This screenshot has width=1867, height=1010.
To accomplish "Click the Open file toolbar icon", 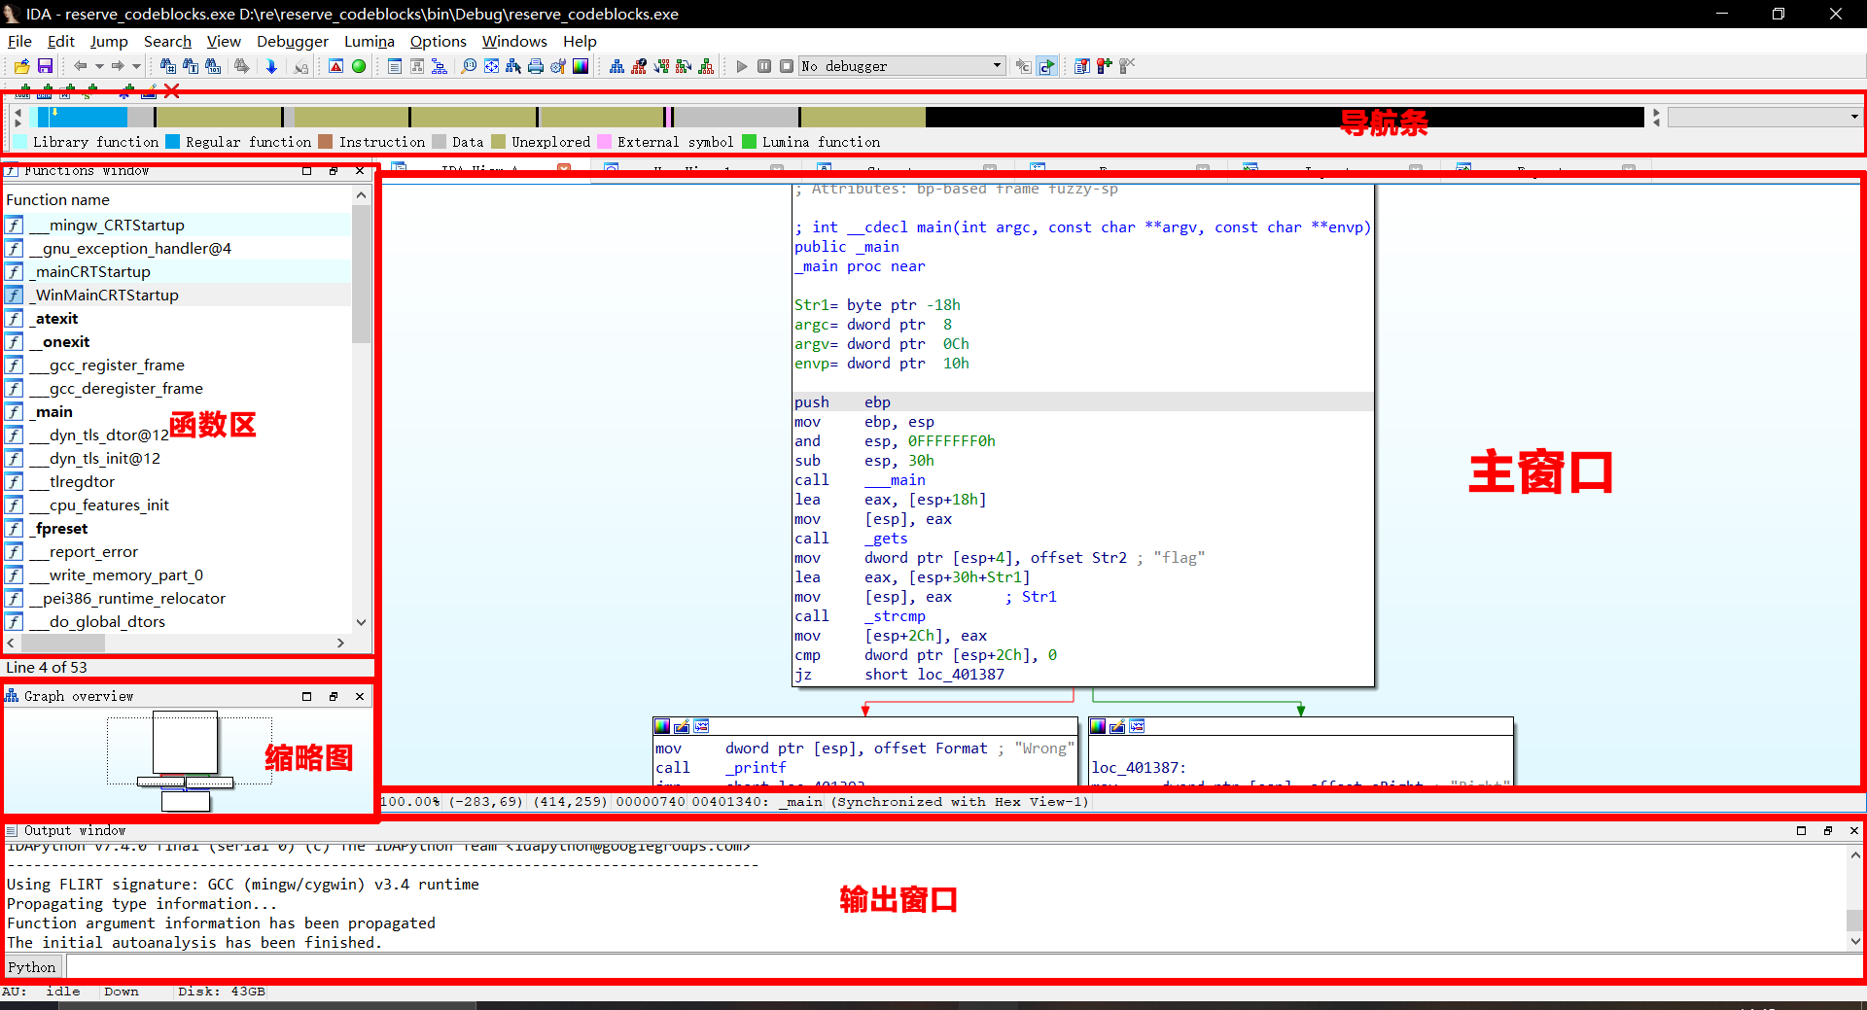I will (21, 66).
